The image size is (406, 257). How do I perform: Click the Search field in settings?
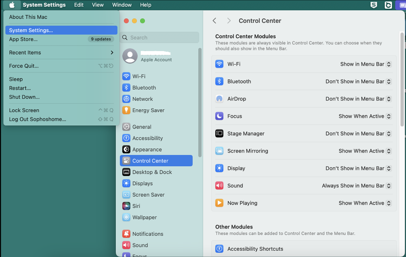pyautogui.click(x=159, y=37)
